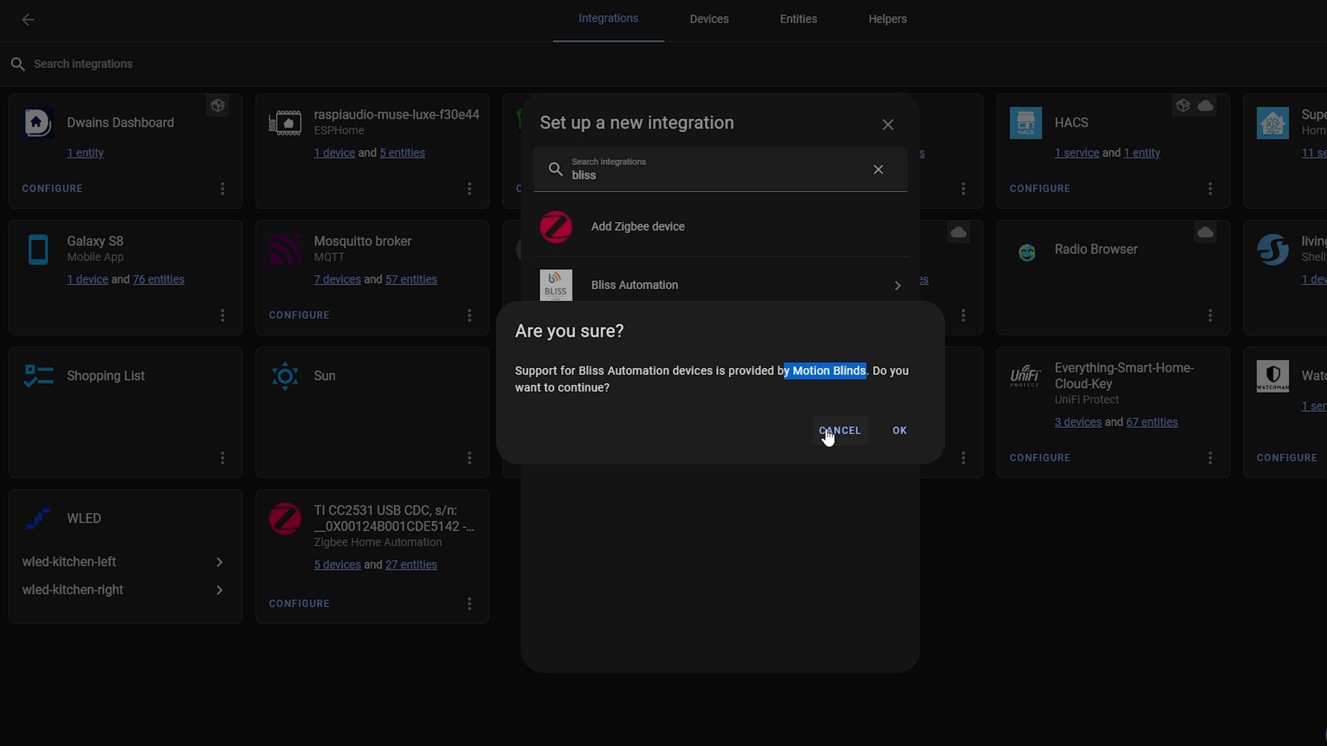1327x746 pixels.
Task: Click CANCEL in the Are you sure dialog
Action: (840, 431)
